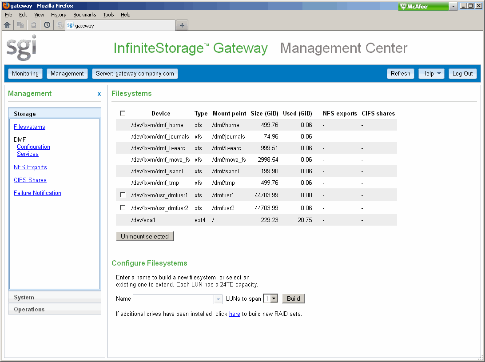The width and height of the screenshot is (485, 362).
Task: Click the CIFS shares column header
Action: point(378,114)
